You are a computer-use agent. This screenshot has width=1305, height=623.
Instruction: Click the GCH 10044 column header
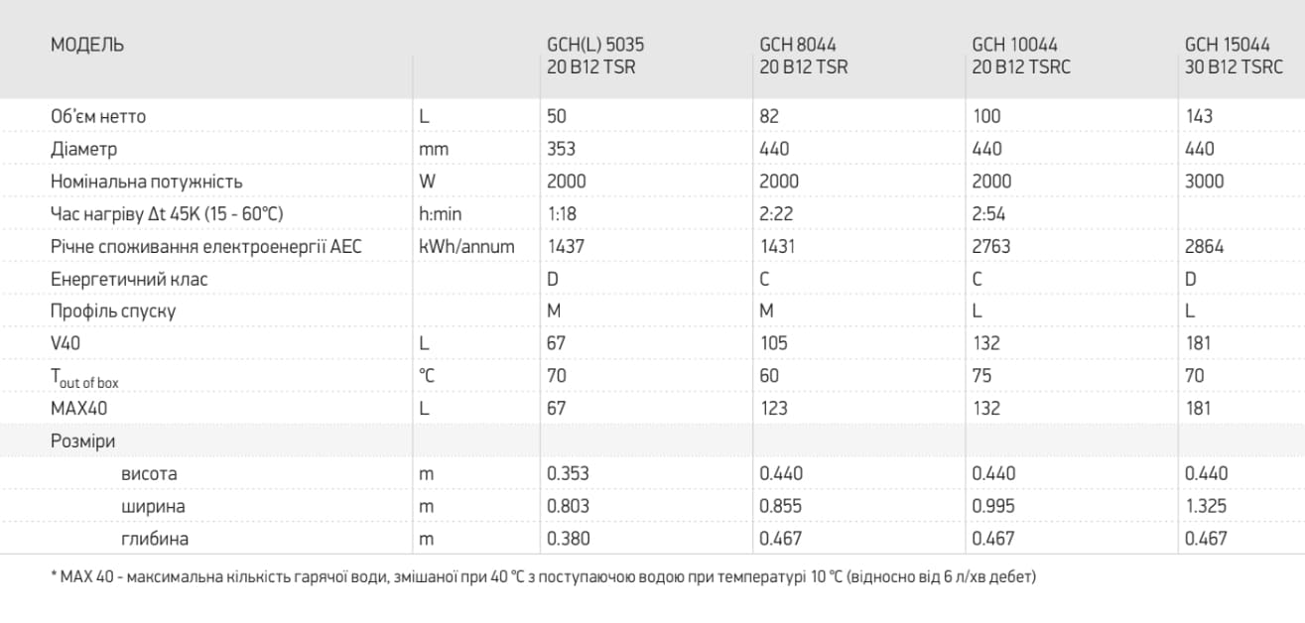(x=1021, y=57)
